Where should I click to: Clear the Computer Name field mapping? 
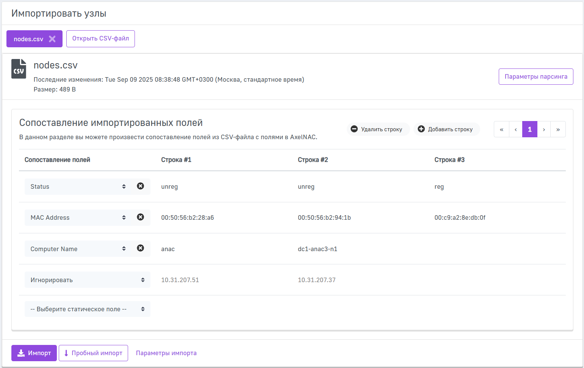click(140, 248)
